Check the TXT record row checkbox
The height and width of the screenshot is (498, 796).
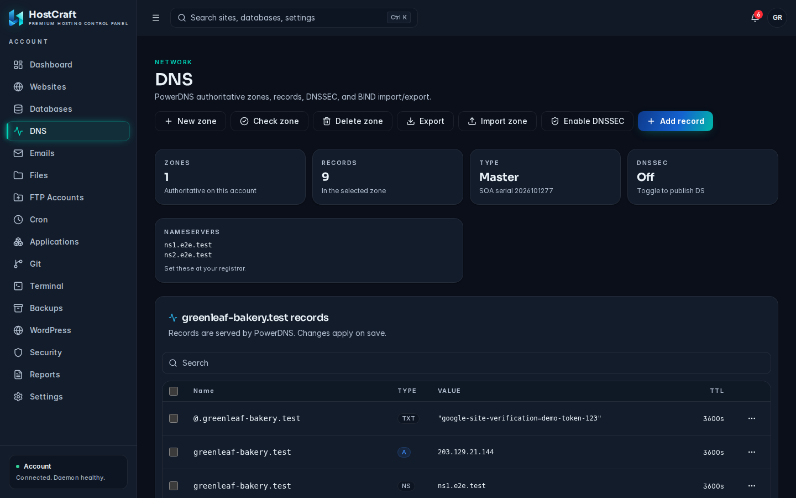click(174, 418)
